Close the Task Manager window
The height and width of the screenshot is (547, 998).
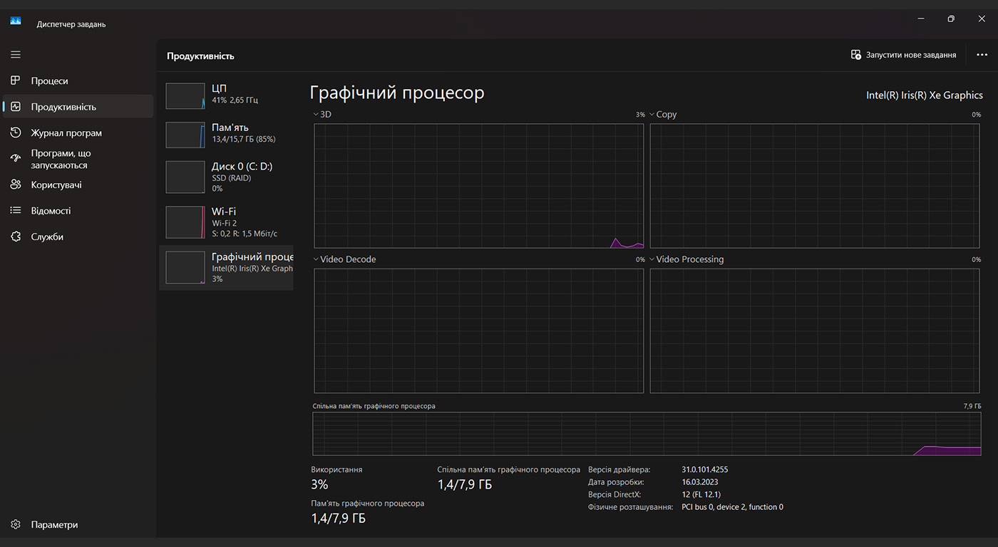point(982,19)
